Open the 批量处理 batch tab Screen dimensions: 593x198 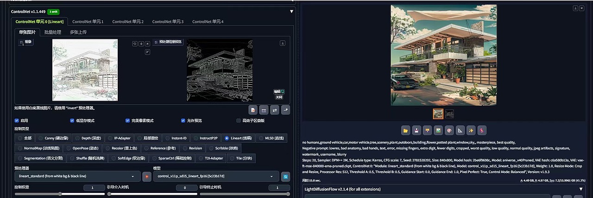[52, 32]
